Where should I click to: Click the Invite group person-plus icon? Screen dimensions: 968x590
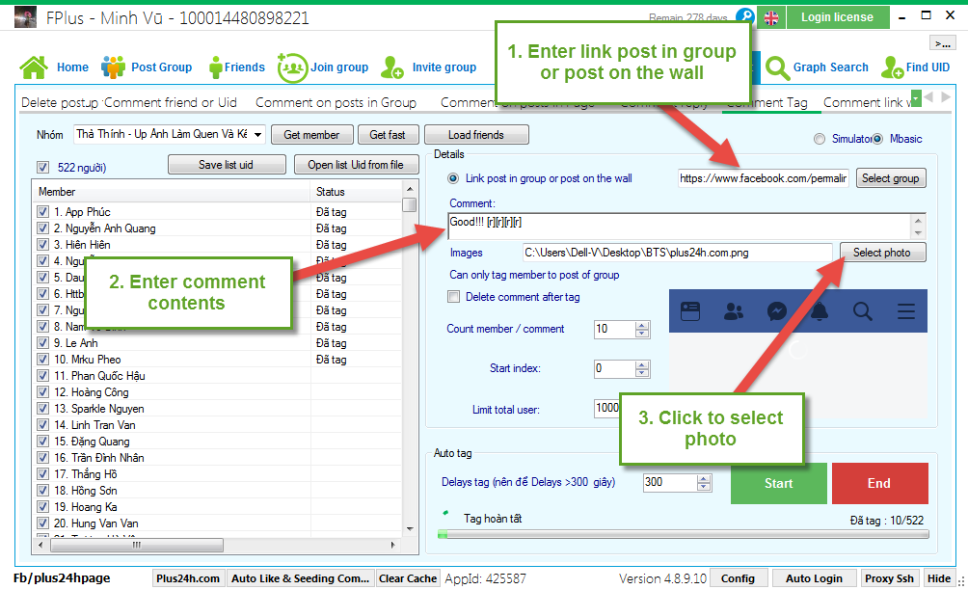tap(392, 67)
